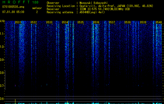Click the 0537 time marker
Image resolution: width=164 pixels, height=104 pixels.
point(112,22)
